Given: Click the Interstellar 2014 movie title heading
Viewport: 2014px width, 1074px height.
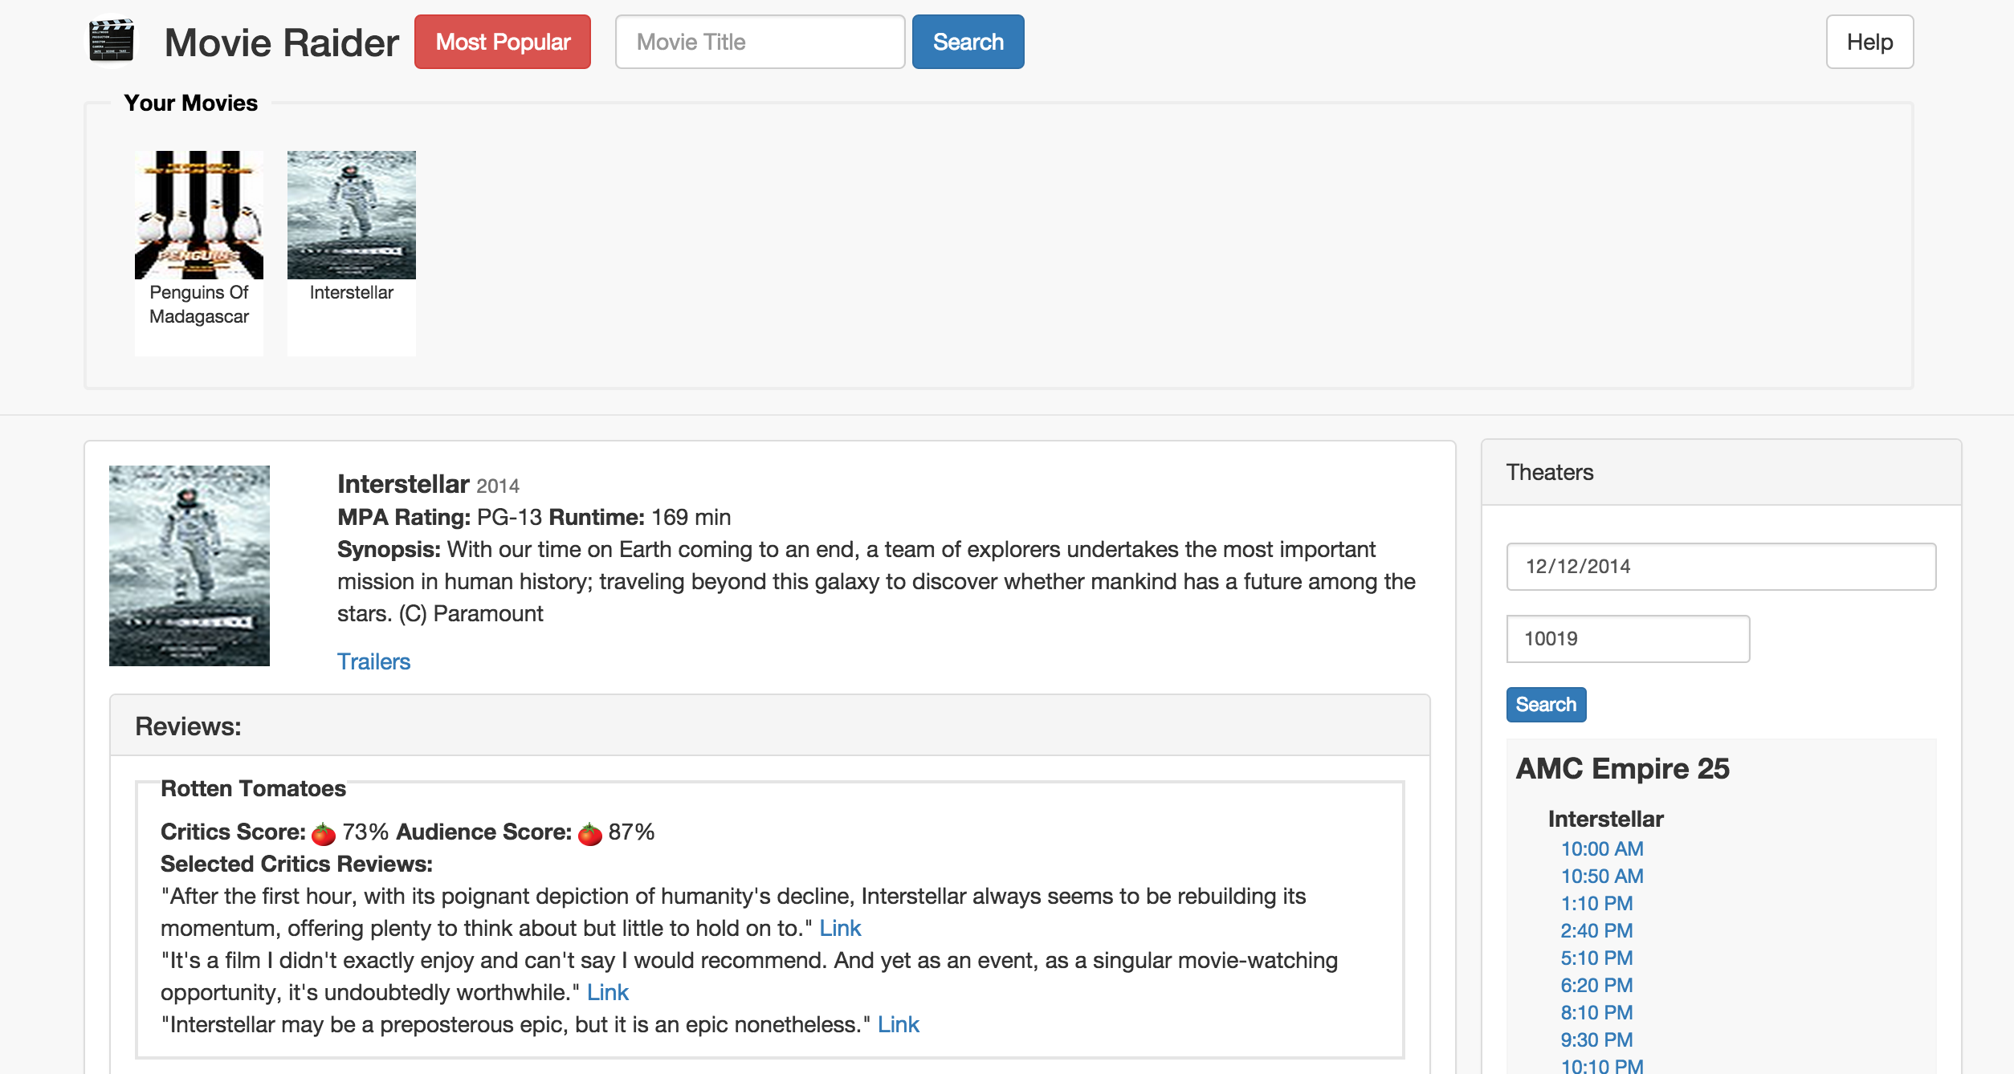Looking at the screenshot, I should tap(428, 484).
